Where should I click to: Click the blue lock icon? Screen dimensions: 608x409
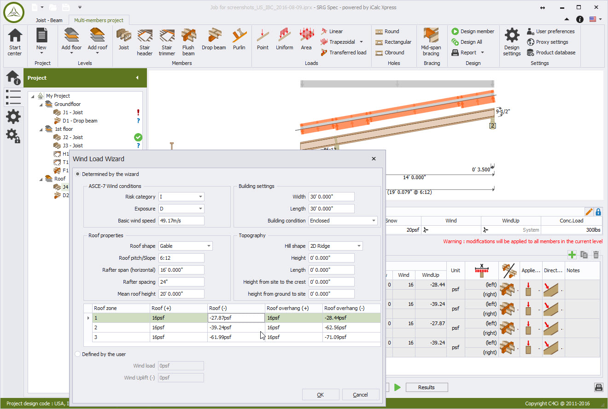click(598, 212)
